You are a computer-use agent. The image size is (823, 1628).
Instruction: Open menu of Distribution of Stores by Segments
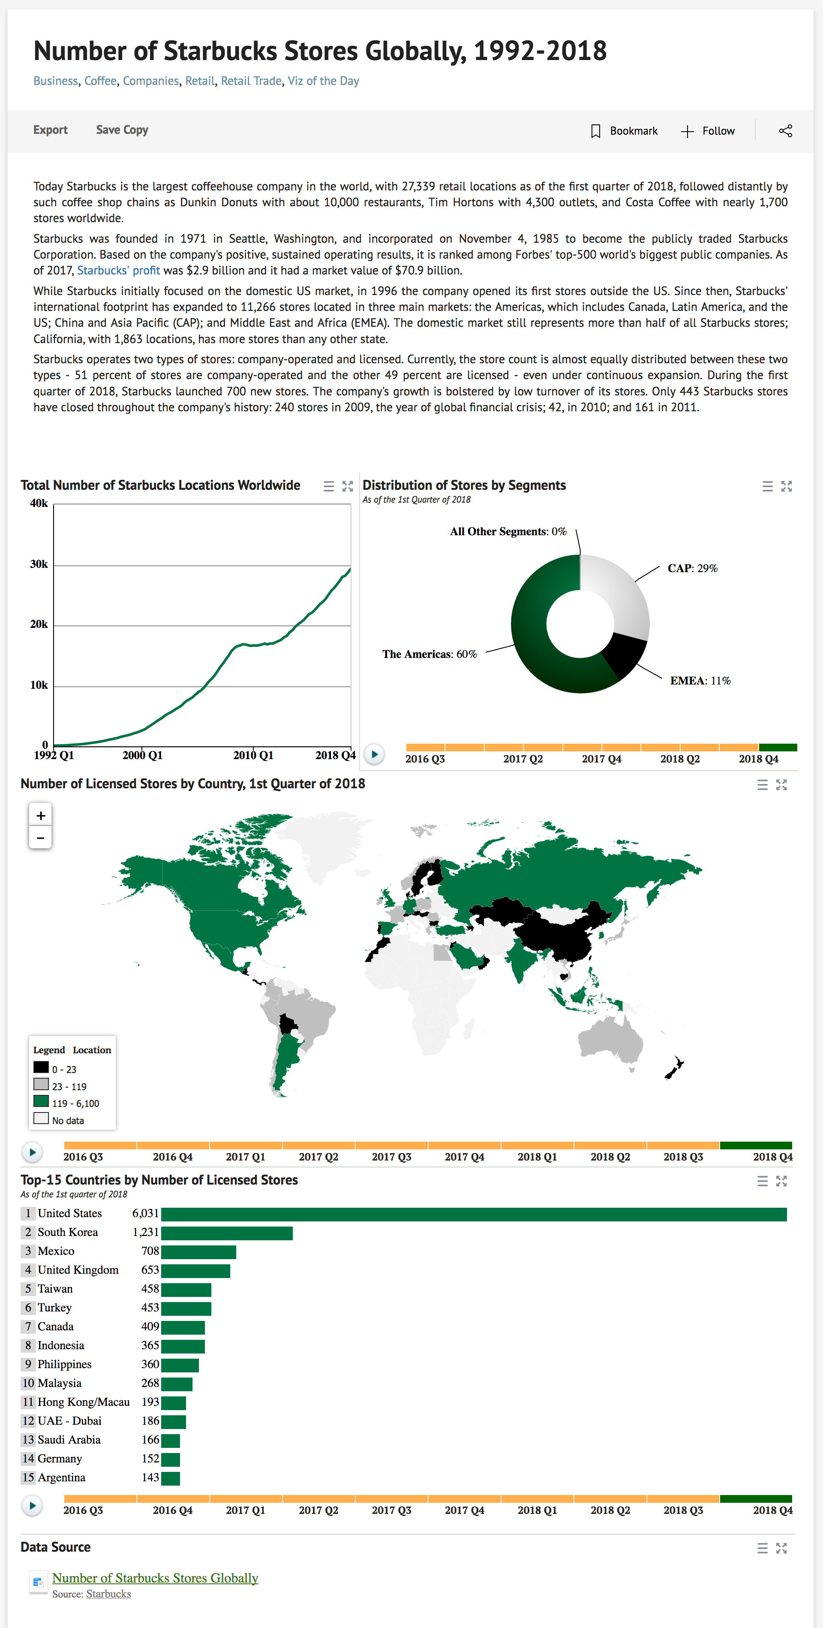767,486
